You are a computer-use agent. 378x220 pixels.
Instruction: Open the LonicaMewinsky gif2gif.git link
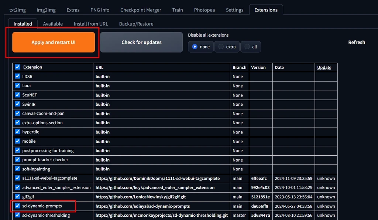tap(141, 197)
